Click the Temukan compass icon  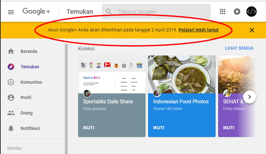(11, 67)
